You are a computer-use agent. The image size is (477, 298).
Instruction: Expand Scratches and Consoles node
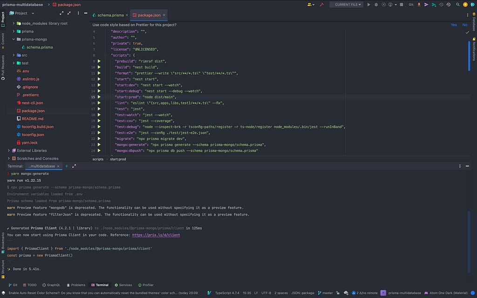click(8, 158)
